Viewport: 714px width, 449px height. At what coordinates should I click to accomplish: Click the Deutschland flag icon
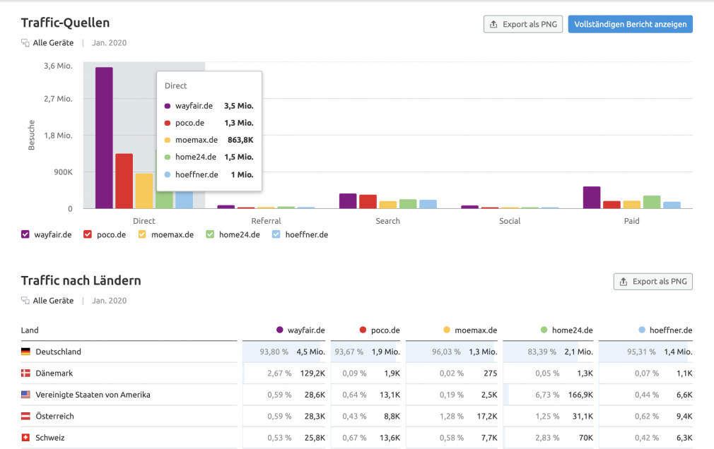pos(25,352)
